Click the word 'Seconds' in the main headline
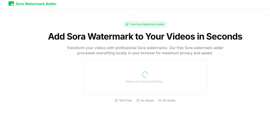The image size is (270, 124). point(224,36)
